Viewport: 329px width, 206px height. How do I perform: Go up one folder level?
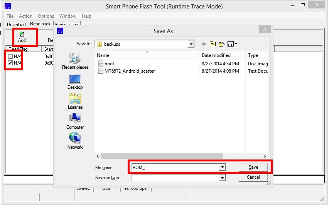(213, 44)
